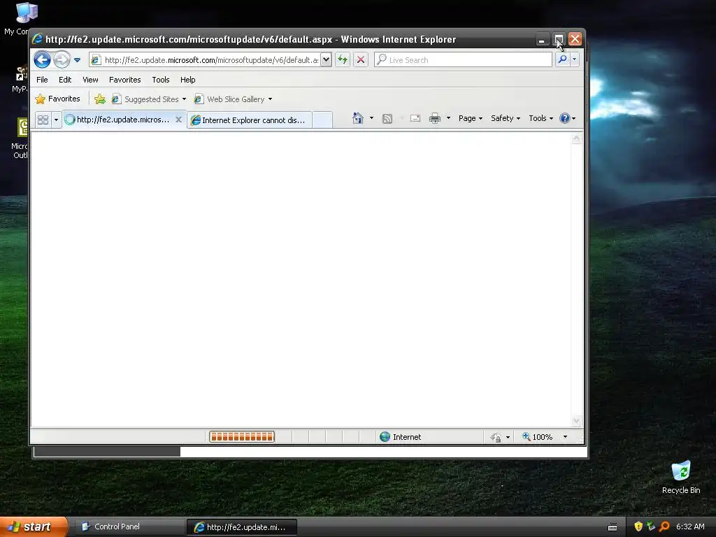Click the orange magnifier tray icon

point(664,527)
